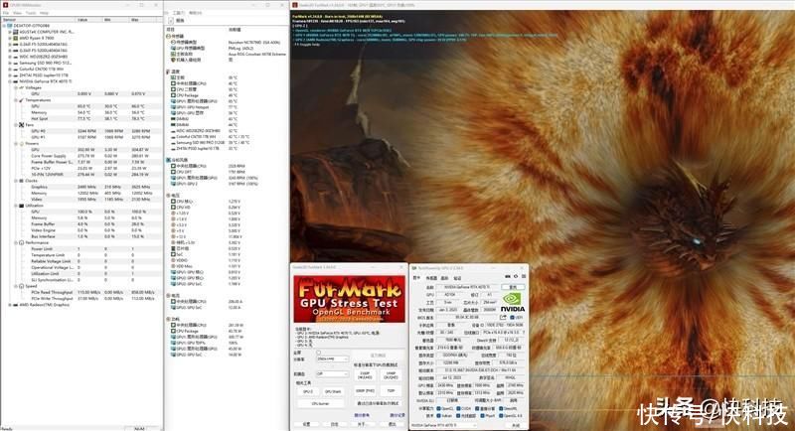Screen dimensions: 795x431
Task: Toggle the UEFI checkbox in GPU-Z
Action: point(512,317)
